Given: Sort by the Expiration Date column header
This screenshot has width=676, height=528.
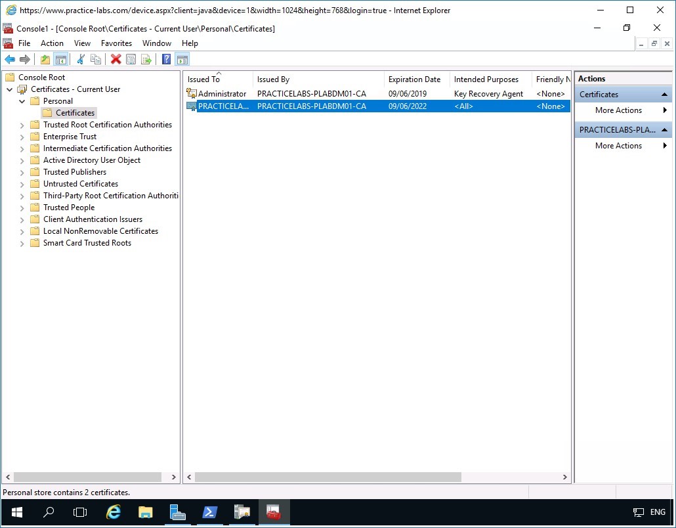Looking at the screenshot, I should [414, 79].
